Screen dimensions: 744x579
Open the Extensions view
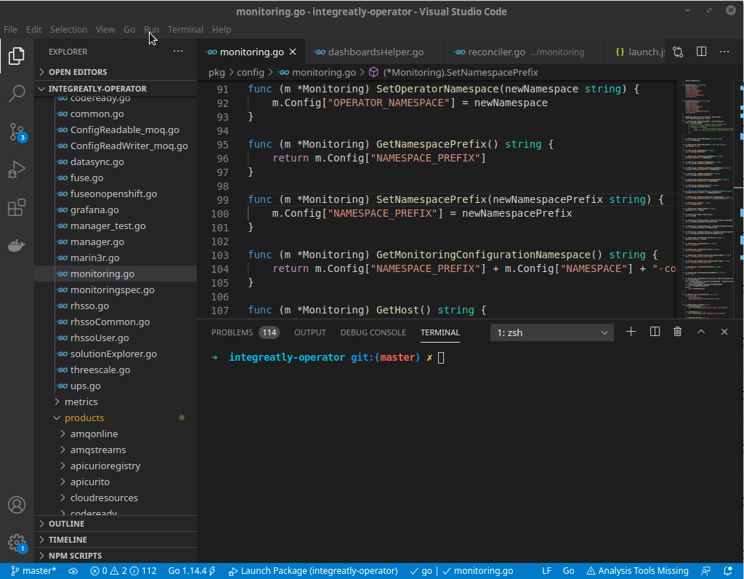tap(17, 207)
